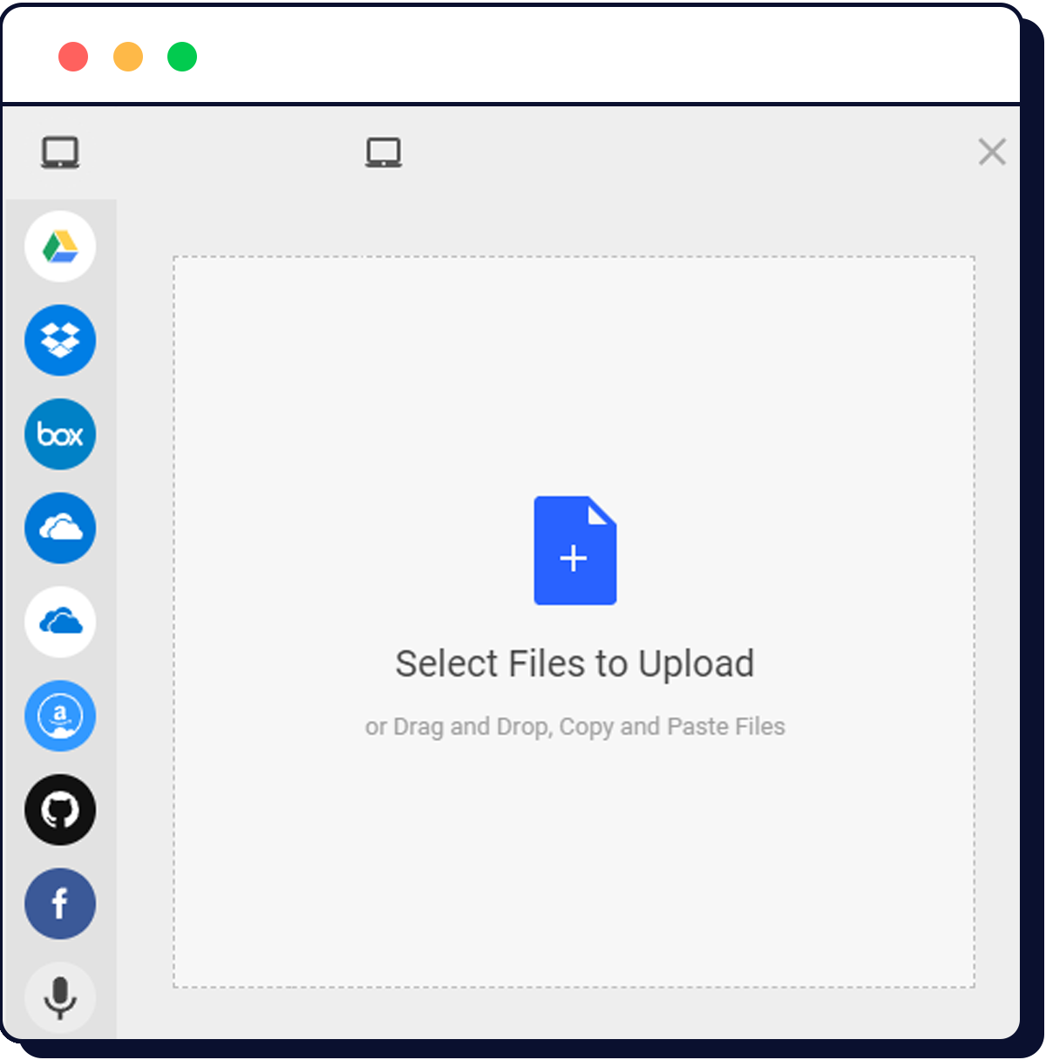The image size is (1046, 1060).
Task: Click Select Files to Upload
Action: (x=575, y=662)
